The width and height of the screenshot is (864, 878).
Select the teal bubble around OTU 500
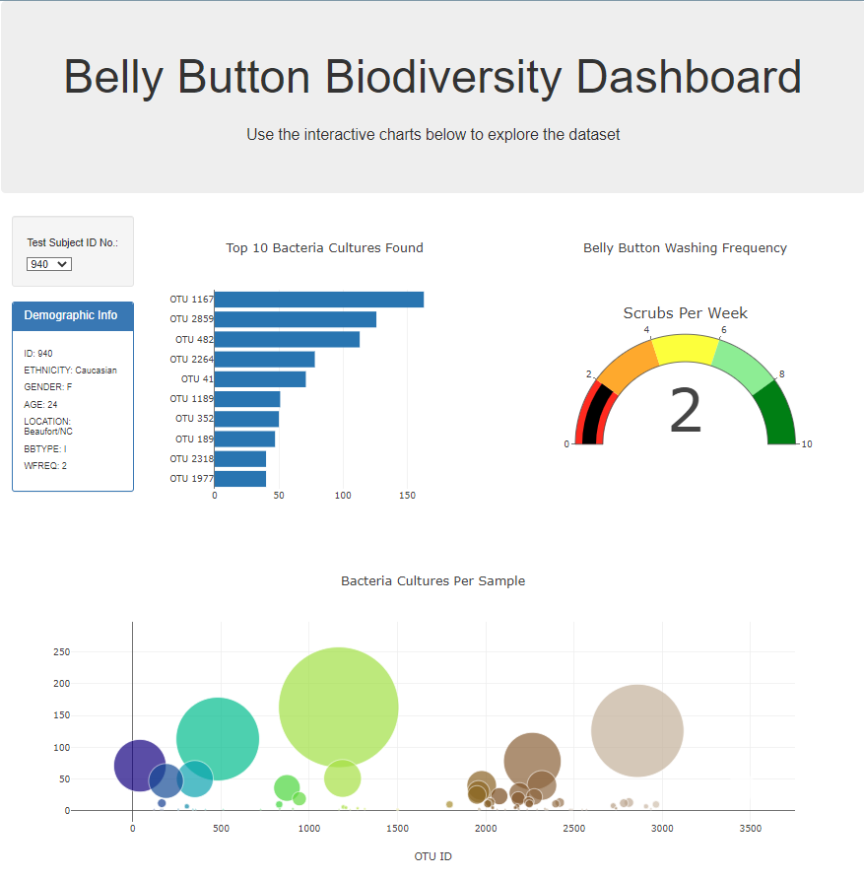(x=218, y=737)
